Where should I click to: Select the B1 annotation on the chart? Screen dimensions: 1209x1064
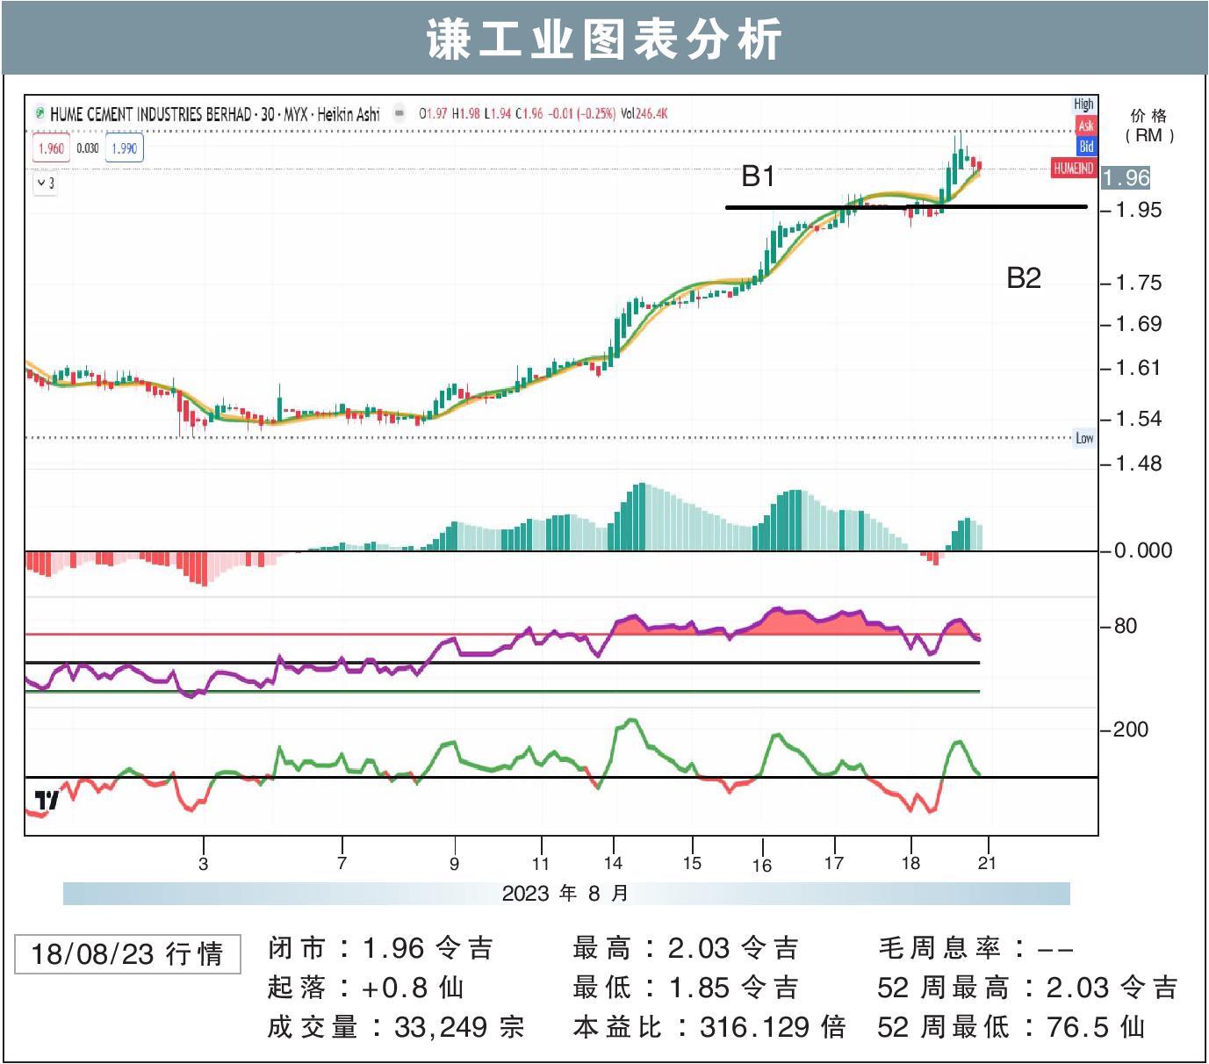758,176
